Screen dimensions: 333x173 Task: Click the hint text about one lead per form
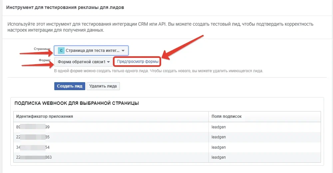click(159, 71)
